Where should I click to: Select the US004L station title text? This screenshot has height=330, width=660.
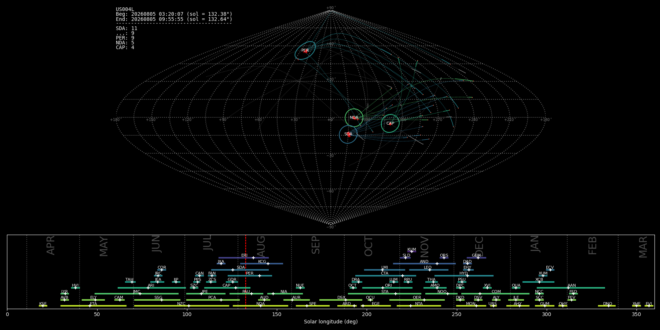point(125,10)
